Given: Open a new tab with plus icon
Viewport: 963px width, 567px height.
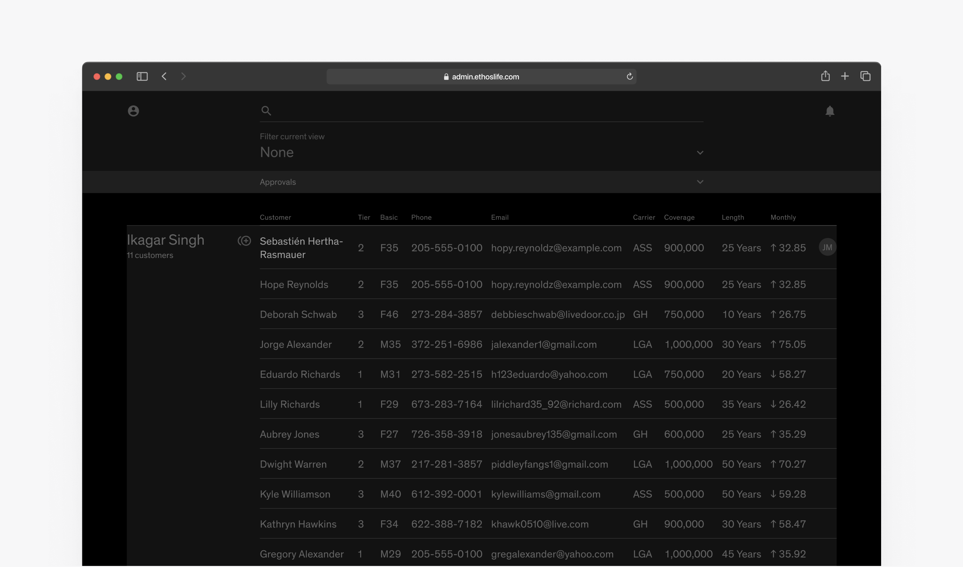Looking at the screenshot, I should [x=845, y=76].
